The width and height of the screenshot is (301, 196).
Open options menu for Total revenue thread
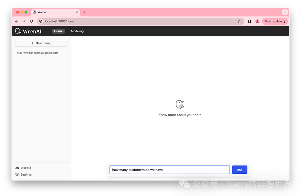pyautogui.click(x=66, y=53)
